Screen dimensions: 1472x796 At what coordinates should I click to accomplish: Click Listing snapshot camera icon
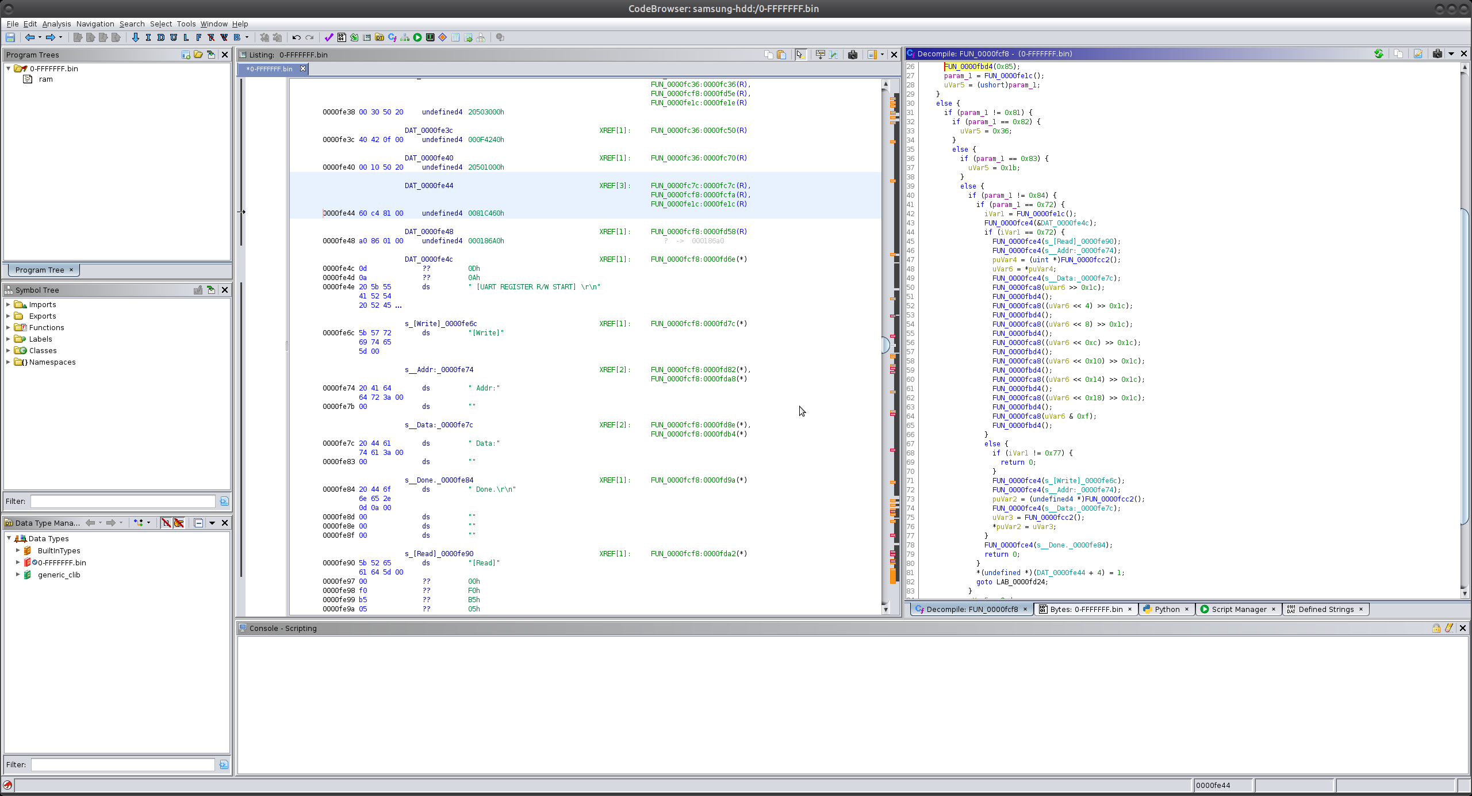pos(853,55)
